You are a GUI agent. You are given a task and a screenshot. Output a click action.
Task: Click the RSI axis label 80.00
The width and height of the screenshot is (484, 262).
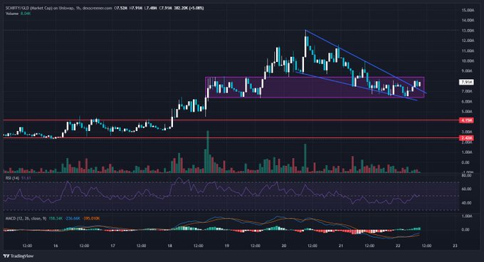pyautogui.click(x=466, y=175)
